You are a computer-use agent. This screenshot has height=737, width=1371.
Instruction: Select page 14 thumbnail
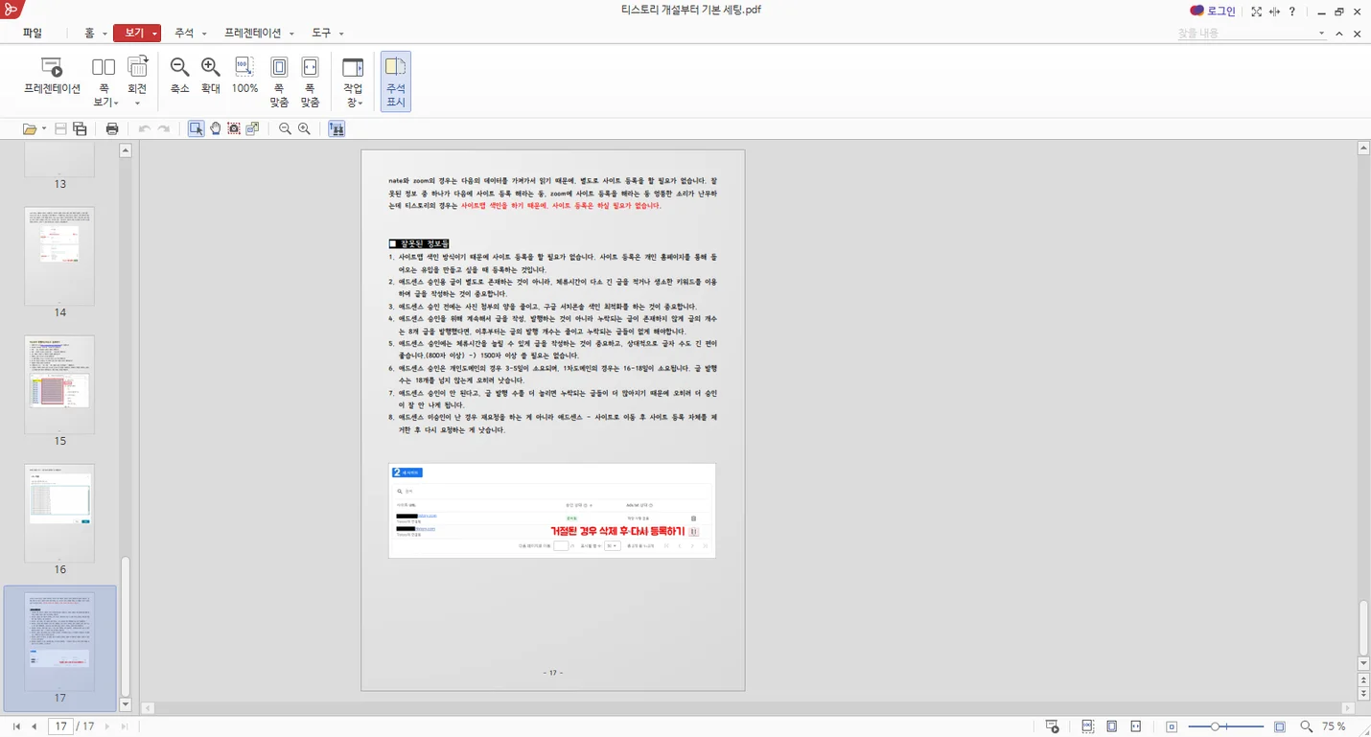coord(59,256)
